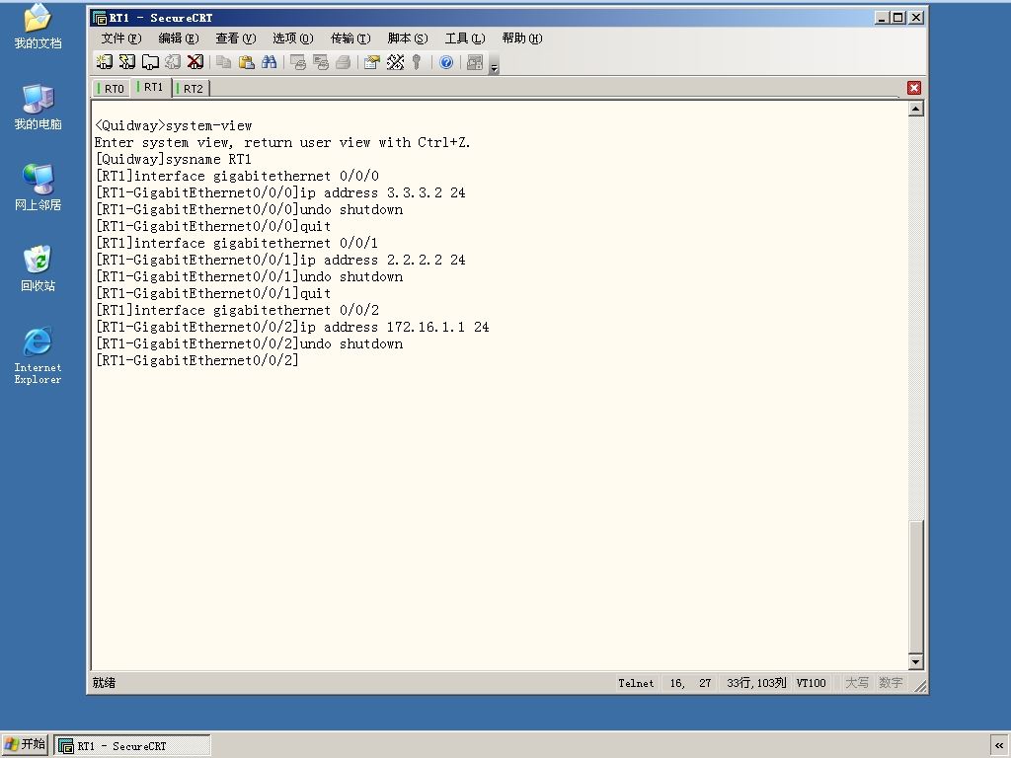Open the 帮助(H) menu
Image resolution: width=1011 pixels, height=758 pixels.
tap(522, 38)
